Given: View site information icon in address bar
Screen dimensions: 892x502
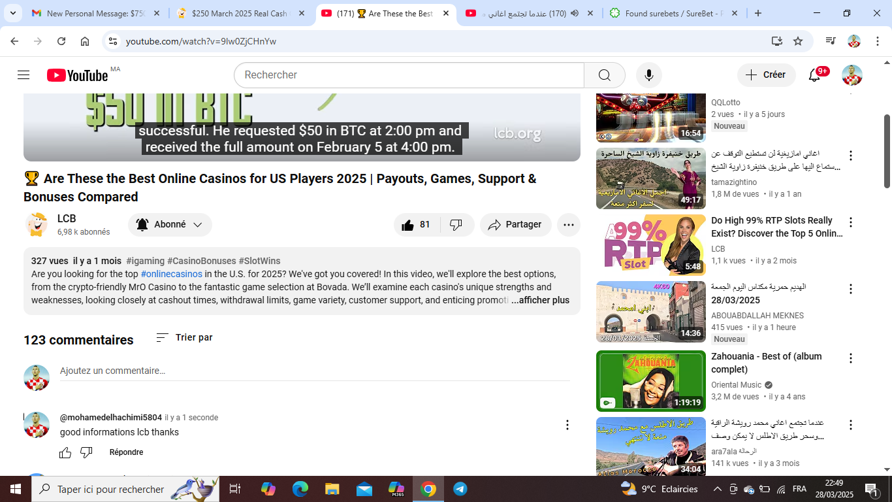Looking at the screenshot, I should tap(113, 41).
